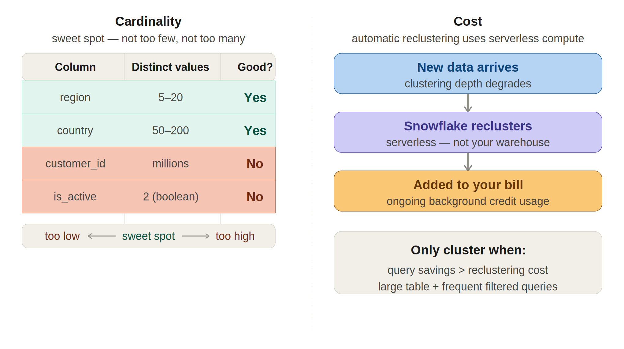The width and height of the screenshot is (624, 349).
Task: Select the Snowflake reclusters box
Action: point(468,132)
